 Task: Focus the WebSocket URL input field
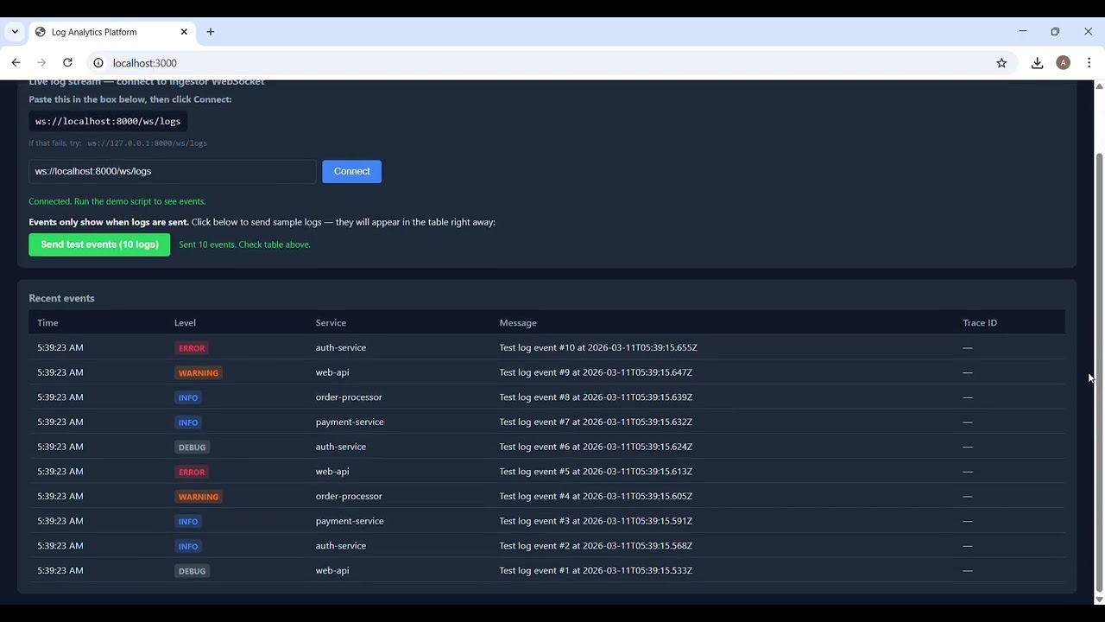[173, 171]
